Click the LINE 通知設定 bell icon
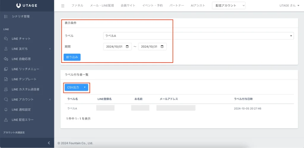Screen dimensions: 304x148 (x=6, y=110)
